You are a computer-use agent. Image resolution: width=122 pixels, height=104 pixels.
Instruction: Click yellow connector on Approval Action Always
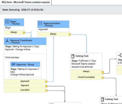pos(70,34)
